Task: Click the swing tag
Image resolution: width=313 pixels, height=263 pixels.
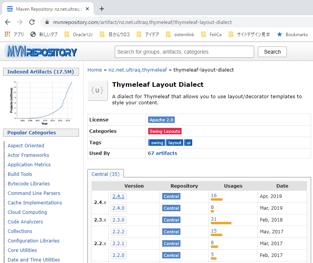Action: pyautogui.click(x=157, y=143)
